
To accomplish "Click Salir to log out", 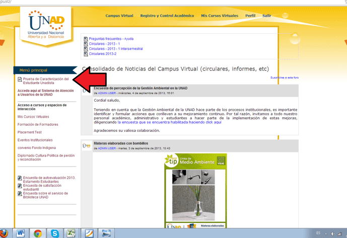I will click(x=266, y=16).
